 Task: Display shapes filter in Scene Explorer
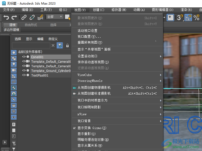pos(14,58)
